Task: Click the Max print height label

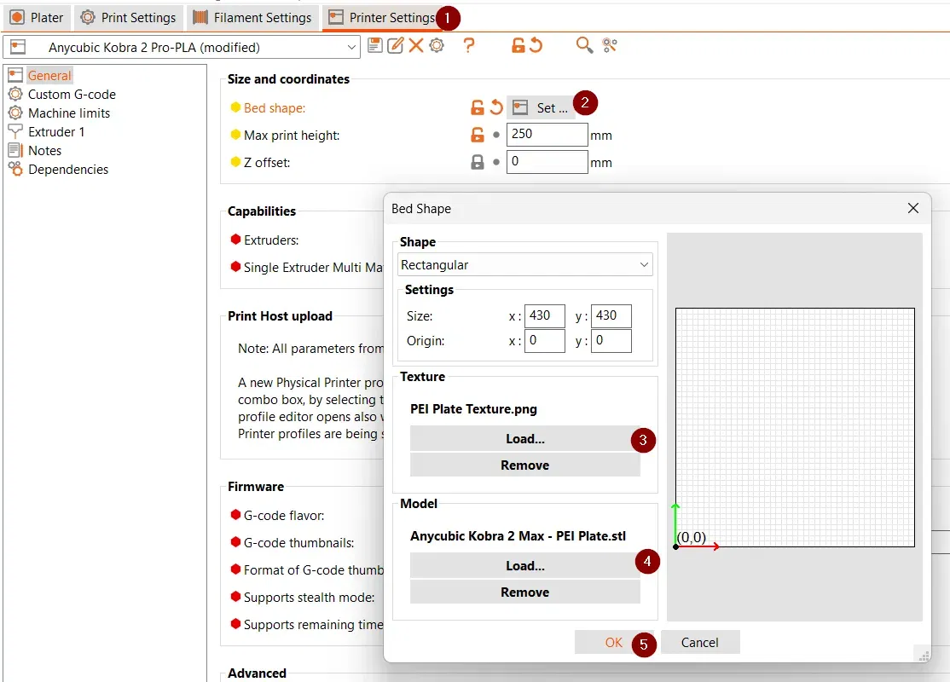Action: pyautogui.click(x=292, y=135)
